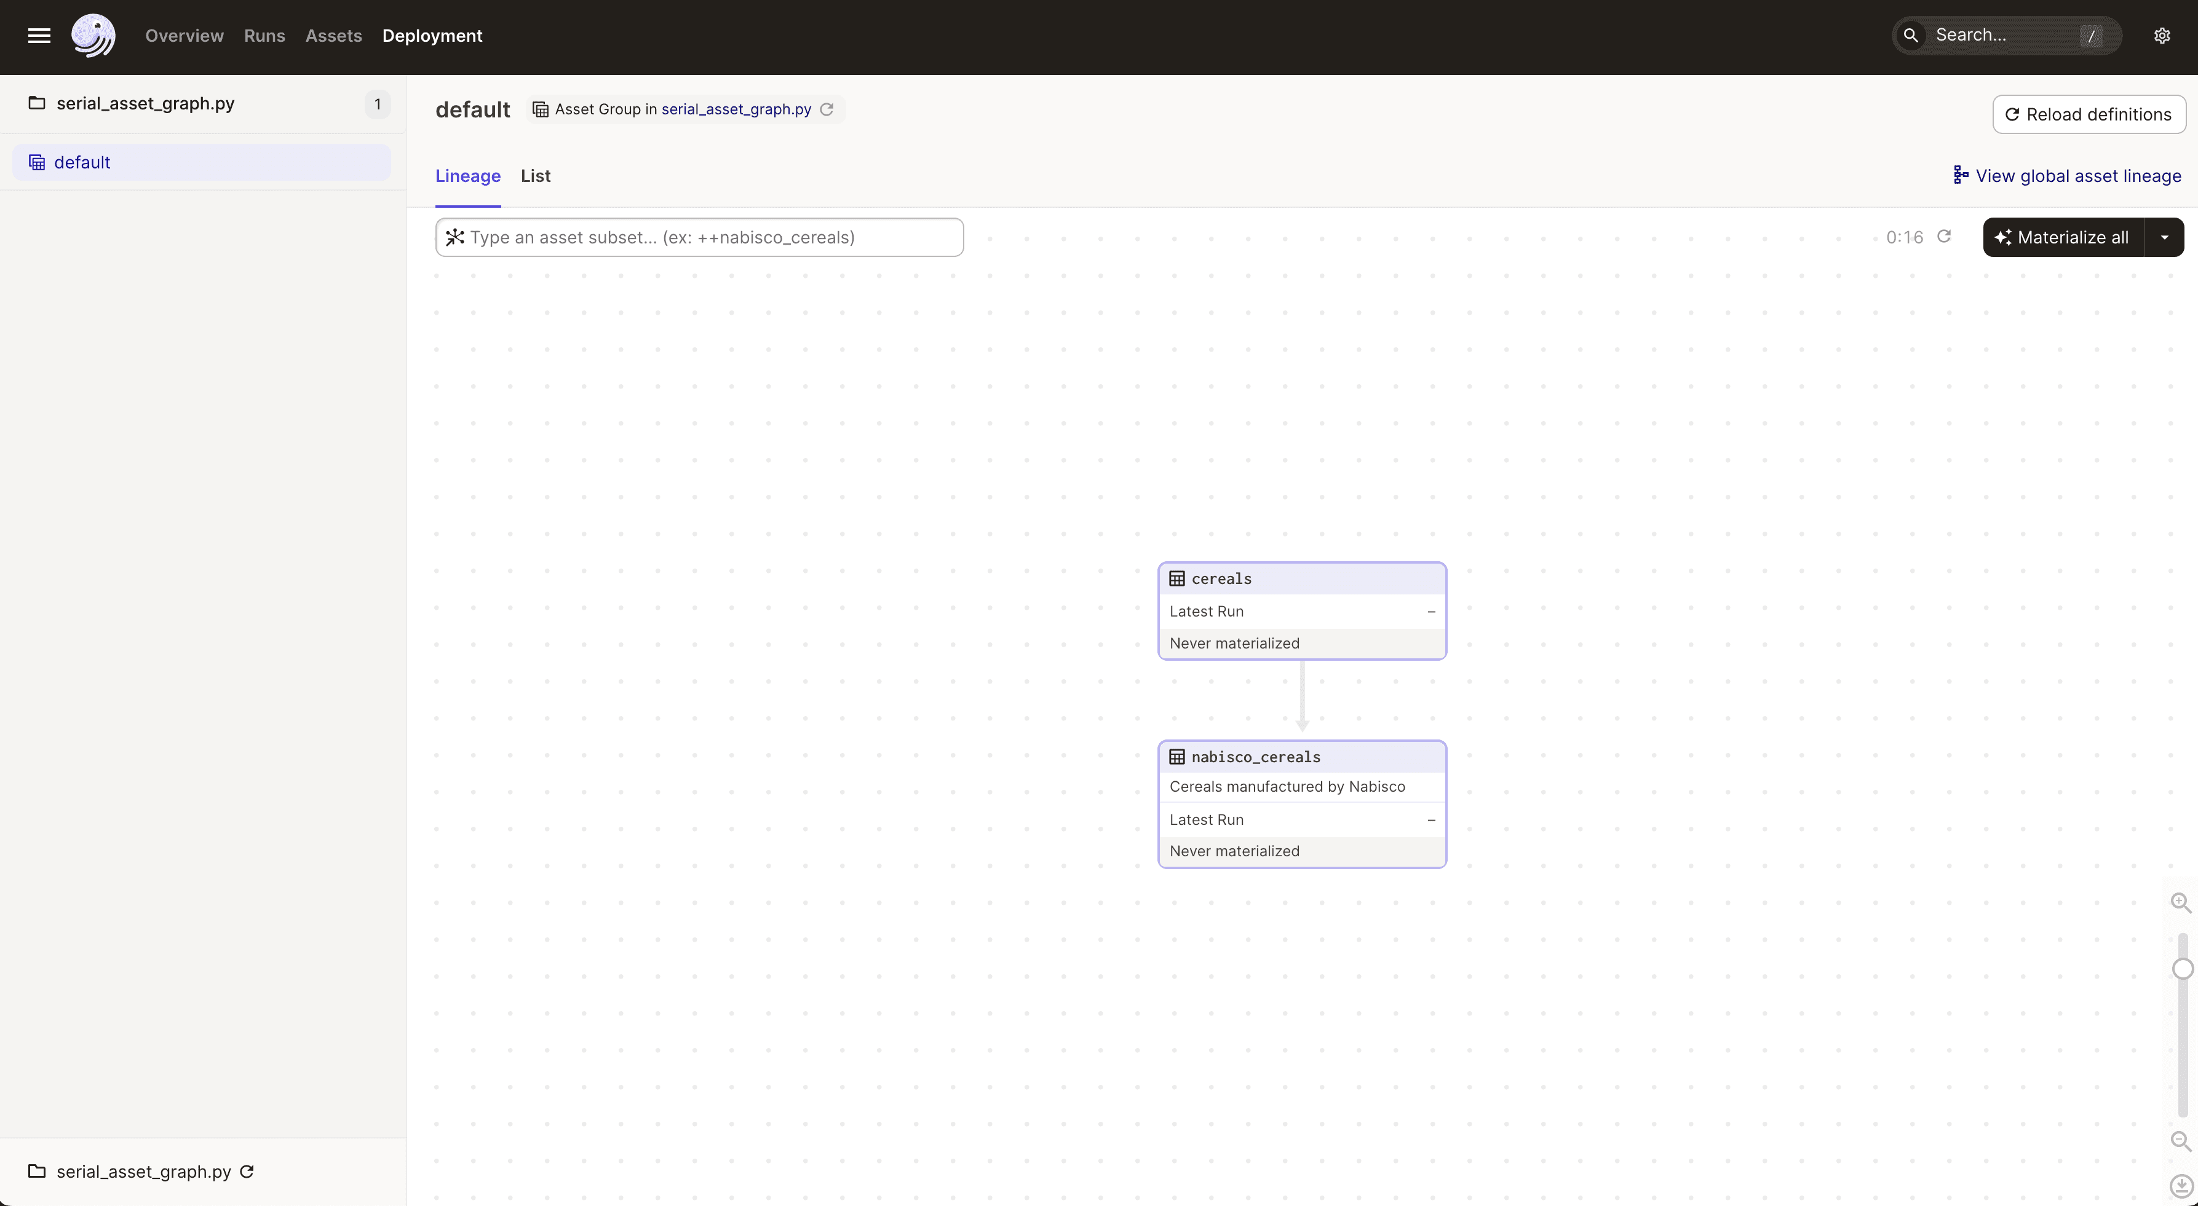Open View global asset lineage link
This screenshot has height=1206, width=2198.
[2068, 176]
